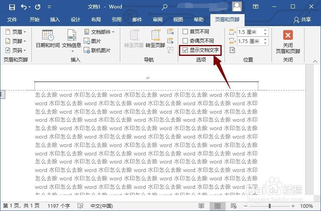Image resolution: width=321 pixels, height=211 pixels.
Task: Switch to the 布局 tab
Action: point(96,20)
